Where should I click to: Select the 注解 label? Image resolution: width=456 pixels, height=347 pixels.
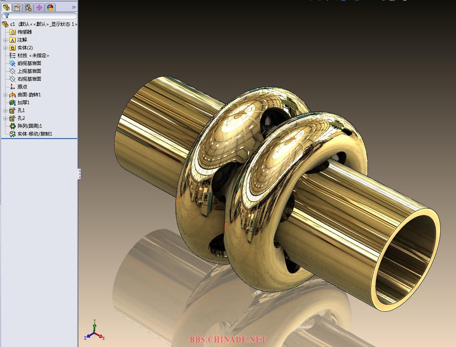point(22,40)
